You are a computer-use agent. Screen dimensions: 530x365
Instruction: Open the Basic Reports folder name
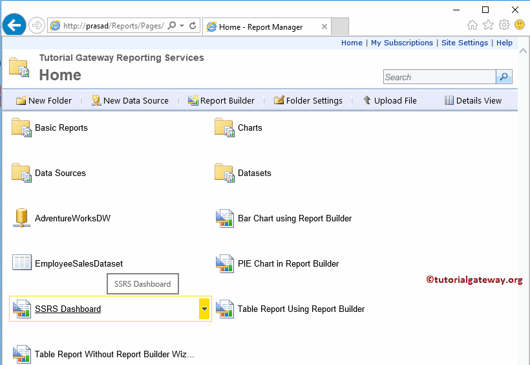(x=61, y=127)
